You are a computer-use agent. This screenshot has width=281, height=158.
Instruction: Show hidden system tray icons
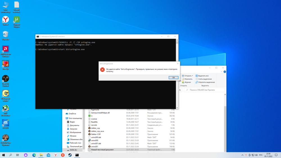(x=243, y=155)
